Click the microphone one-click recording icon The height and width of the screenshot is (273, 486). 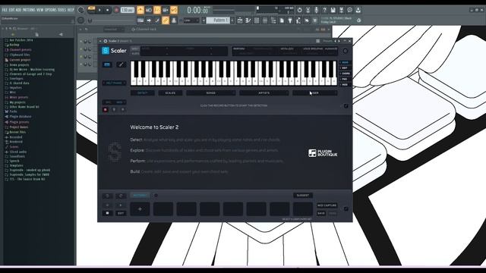click(316, 10)
